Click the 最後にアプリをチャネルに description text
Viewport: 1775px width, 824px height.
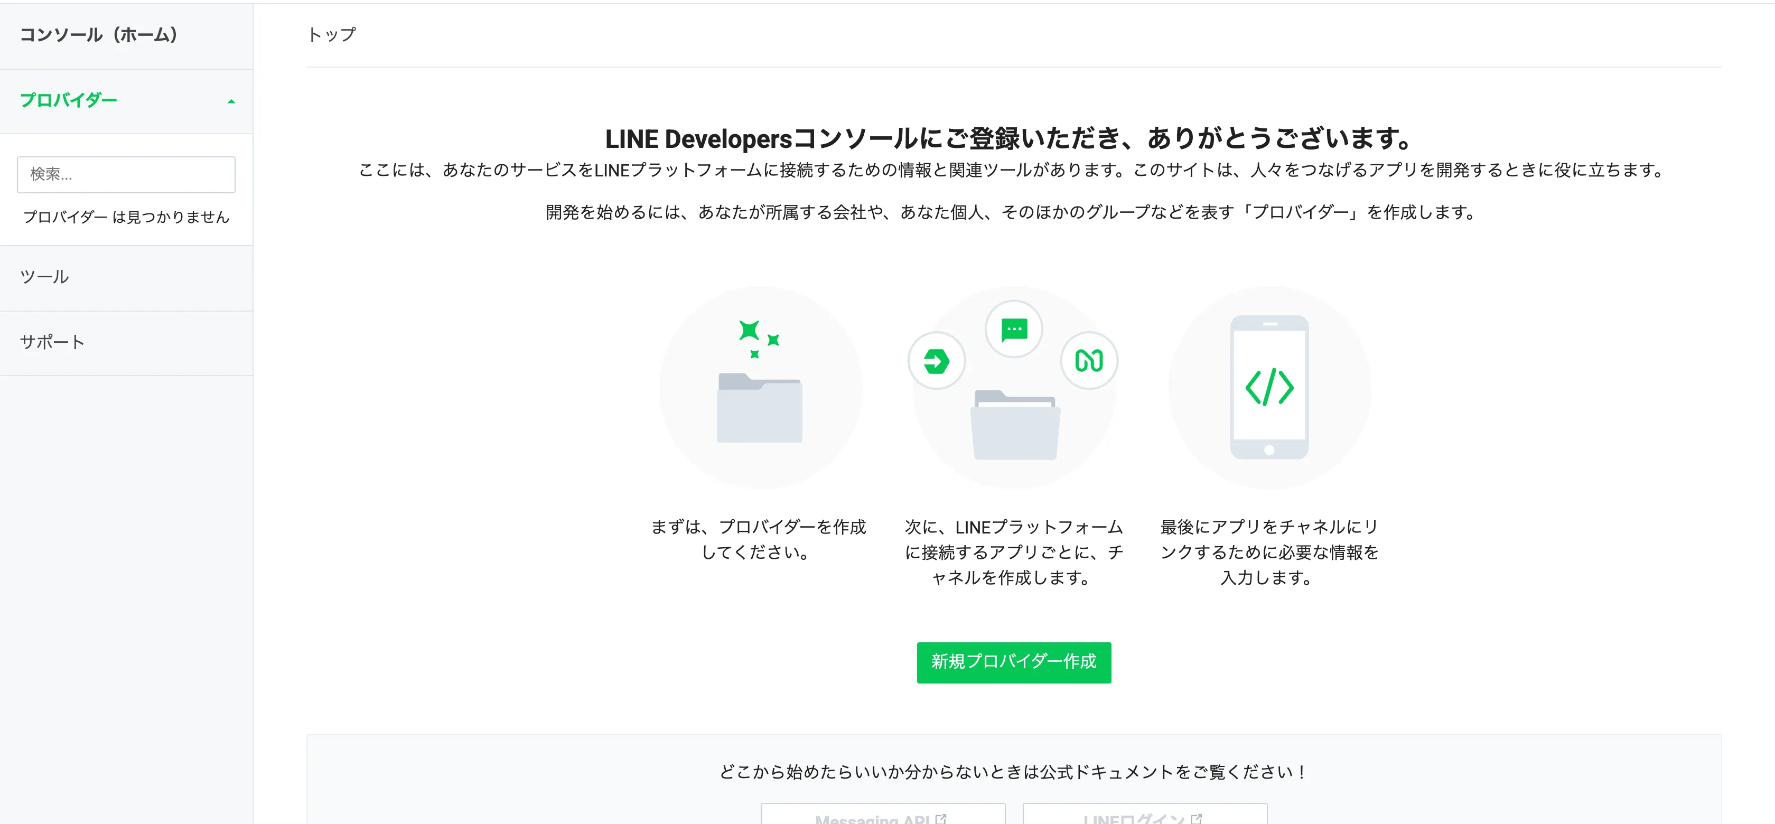[1269, 552]
